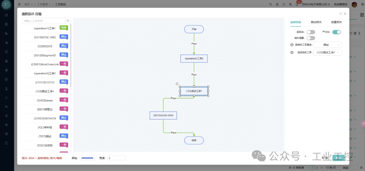The height and width of the screenshot is (171, 365).
Task: Expand the 工艺管理 breadcrumb dropdown
Action: tap(44, 4)
